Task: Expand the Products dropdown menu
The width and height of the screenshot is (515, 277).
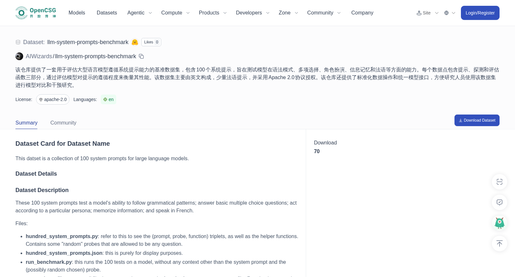Action: point(225,13)
